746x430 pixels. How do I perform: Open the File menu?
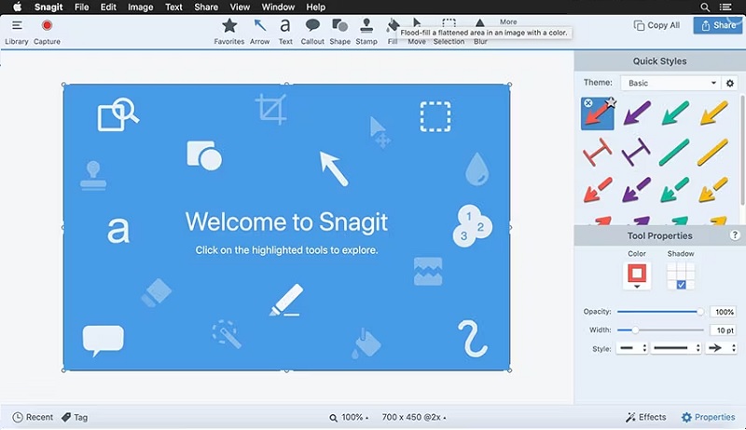point(81,7)
